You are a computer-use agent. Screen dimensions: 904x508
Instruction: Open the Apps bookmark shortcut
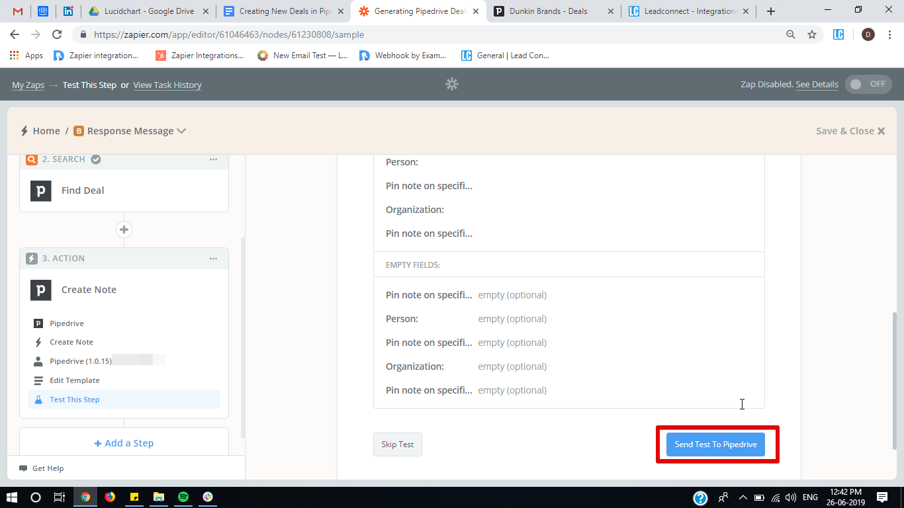tap(26, 56)
